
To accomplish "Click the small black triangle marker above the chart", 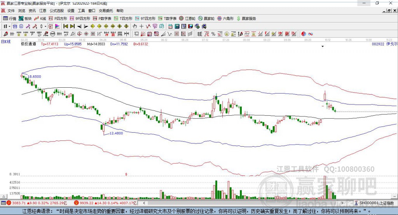I will click(323, 47).
